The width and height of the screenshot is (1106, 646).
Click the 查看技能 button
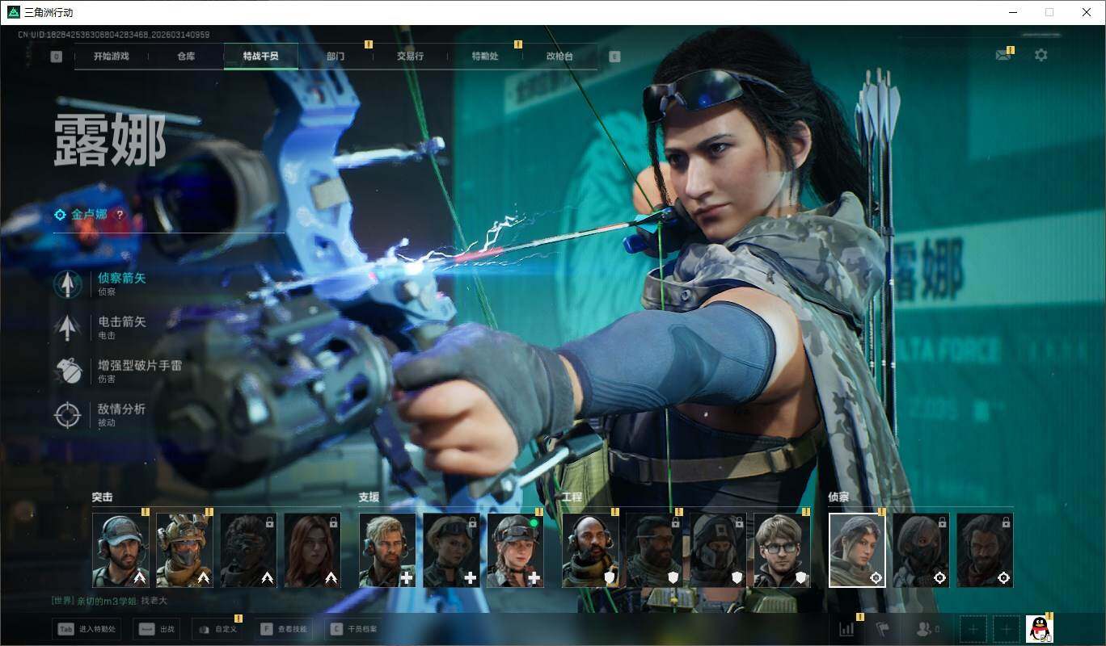click(x=284, y=629)
